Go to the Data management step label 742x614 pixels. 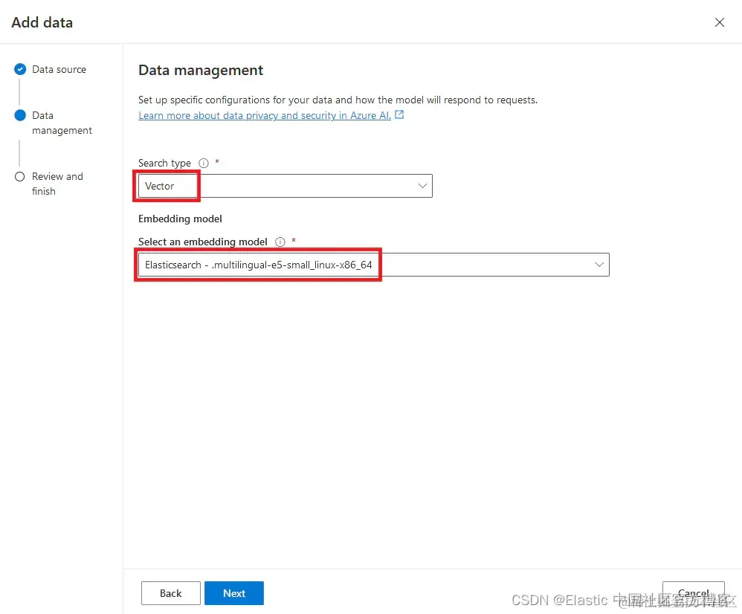pos(62,123)
